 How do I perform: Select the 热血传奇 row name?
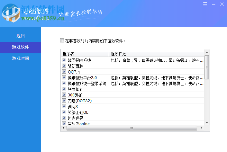75,89
